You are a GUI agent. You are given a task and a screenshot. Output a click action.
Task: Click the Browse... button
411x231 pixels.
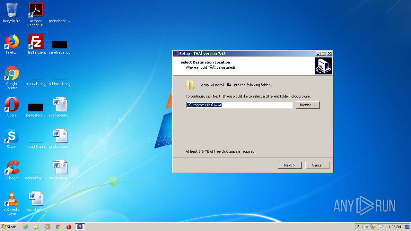click(x=308, y=105)
